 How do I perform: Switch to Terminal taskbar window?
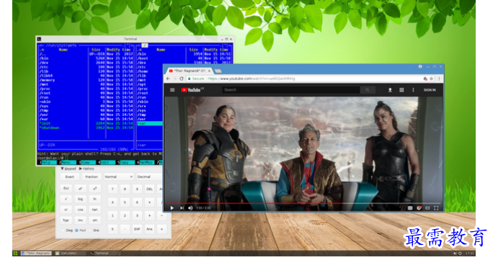click(104, 253)
